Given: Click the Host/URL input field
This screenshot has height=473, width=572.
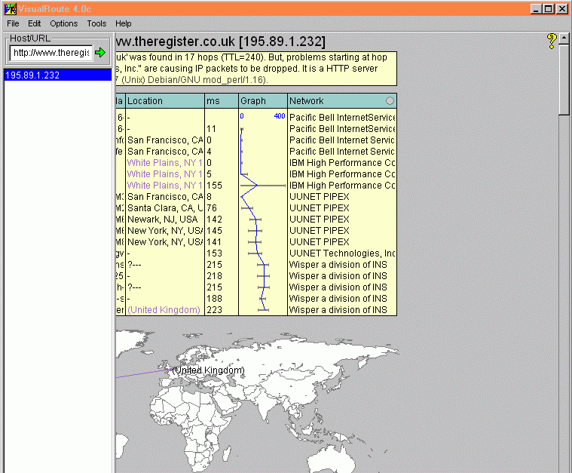Looking at the screenshot, I should [x=50, y=53].
